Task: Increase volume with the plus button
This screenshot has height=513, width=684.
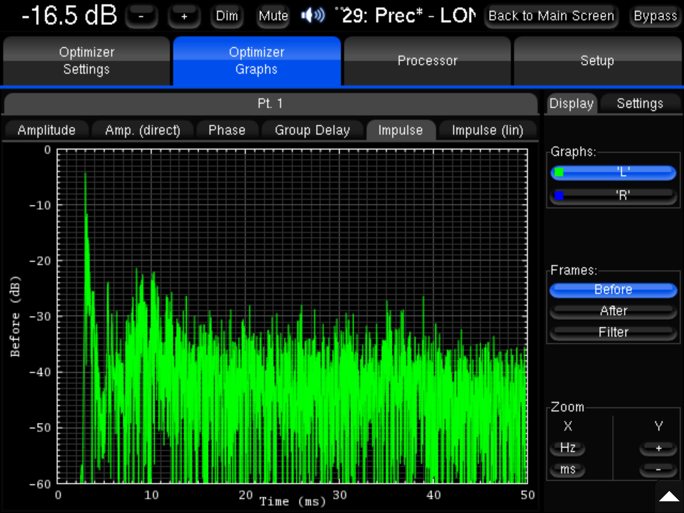Action: pyautogui.click(x=184, y=17)
